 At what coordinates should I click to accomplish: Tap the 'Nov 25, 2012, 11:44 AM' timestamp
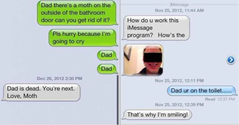pos(179,10)
